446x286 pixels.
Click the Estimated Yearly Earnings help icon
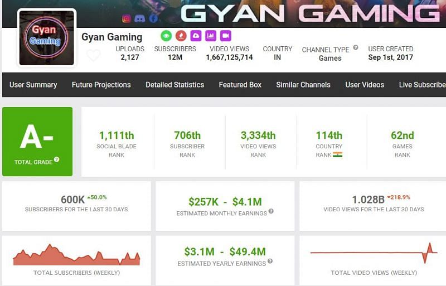270,261
